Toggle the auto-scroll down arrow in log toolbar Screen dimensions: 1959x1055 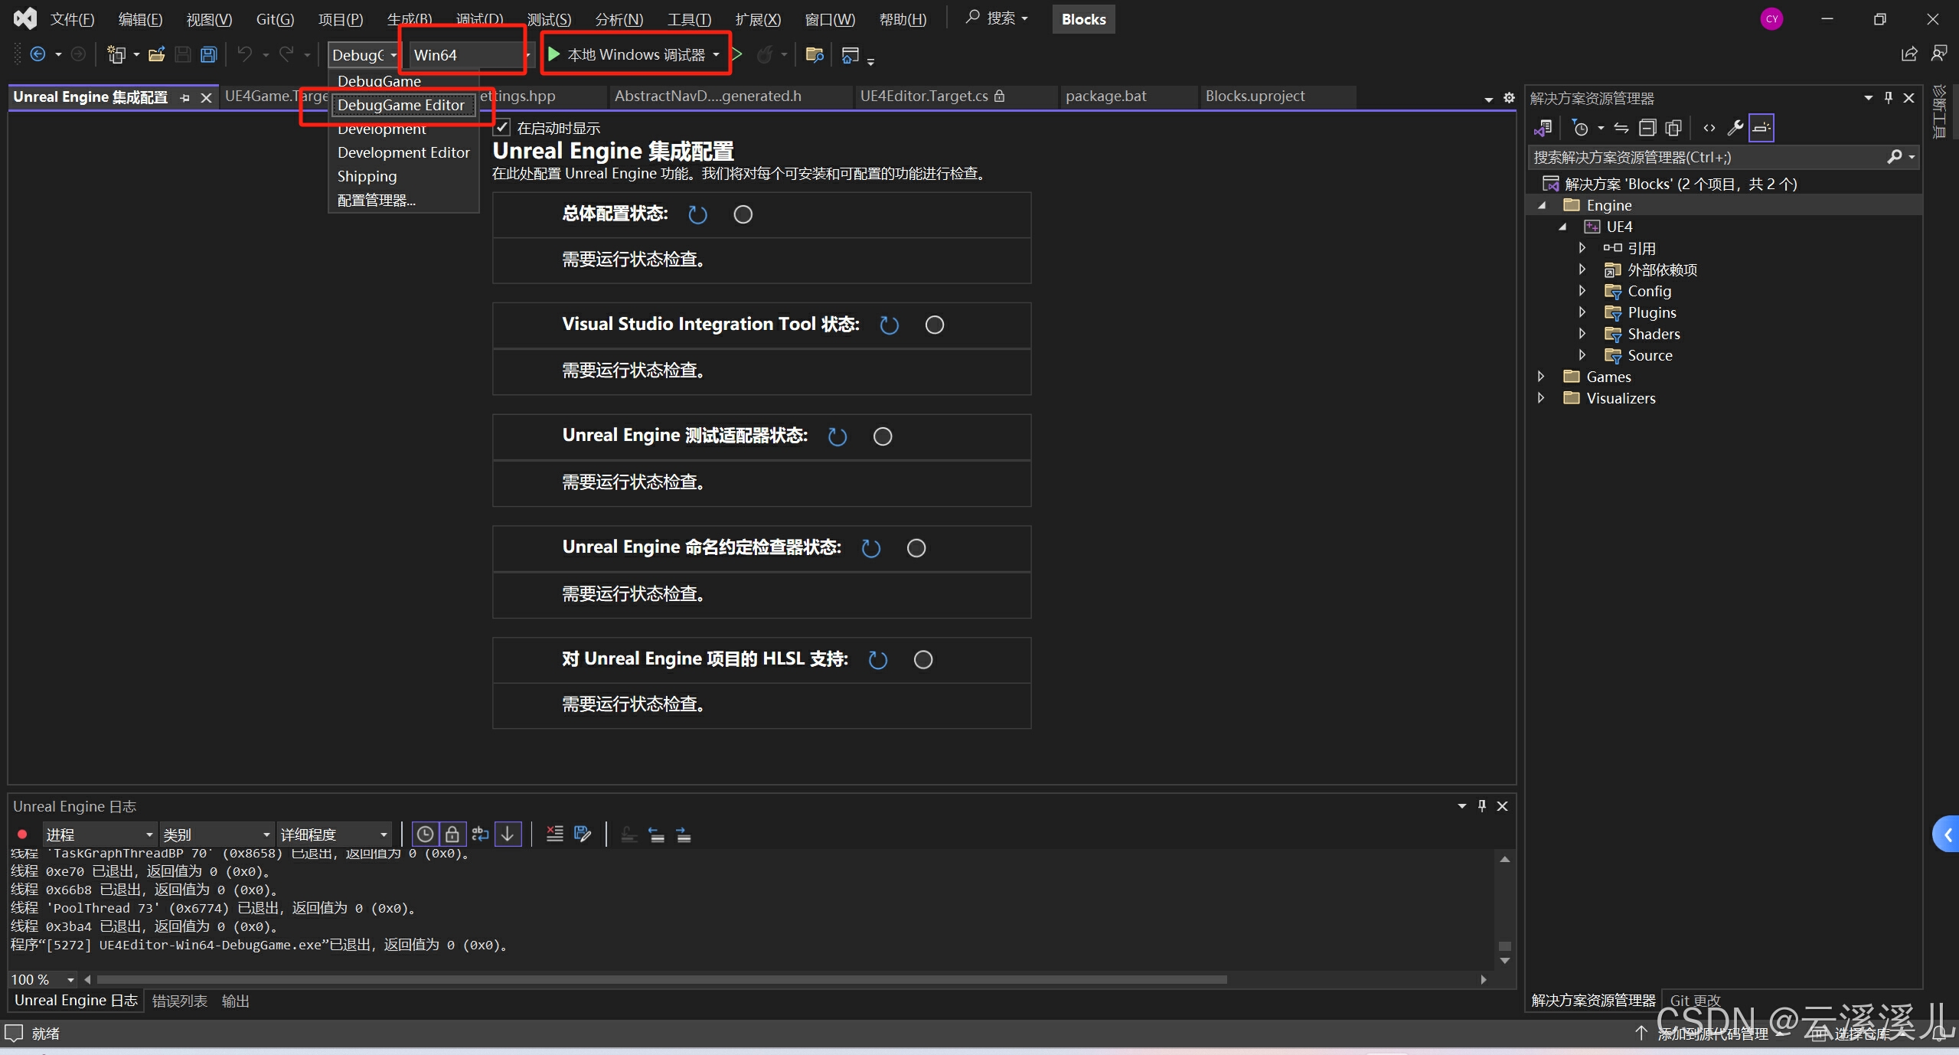click(508, 834)
